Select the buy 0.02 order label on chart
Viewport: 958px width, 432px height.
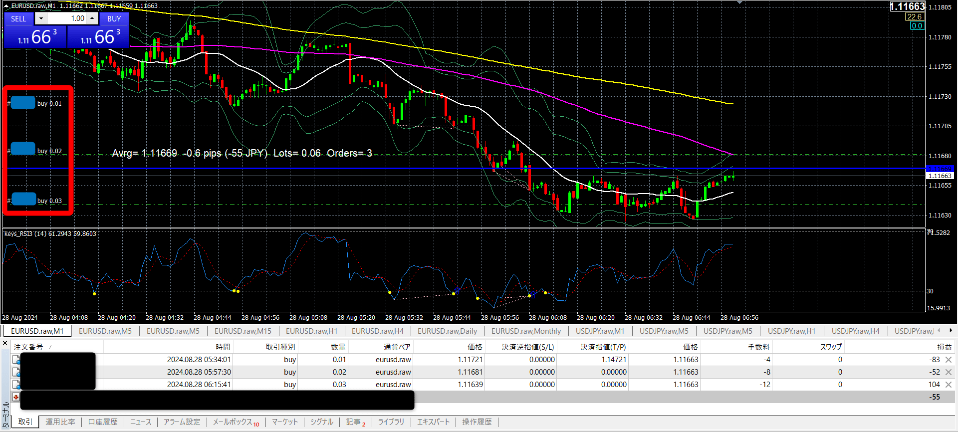click(49, 151)
